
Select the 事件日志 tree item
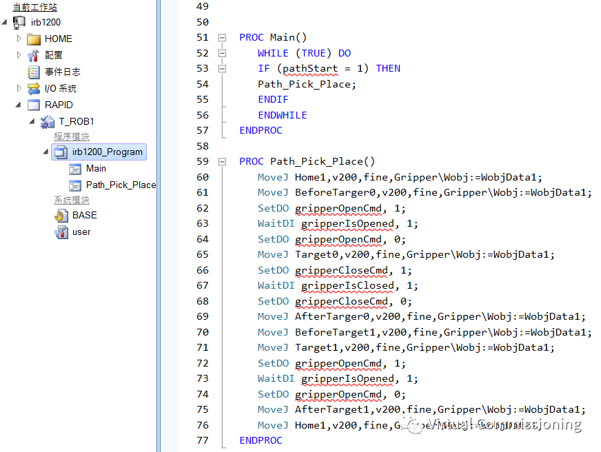pos(63,72)
